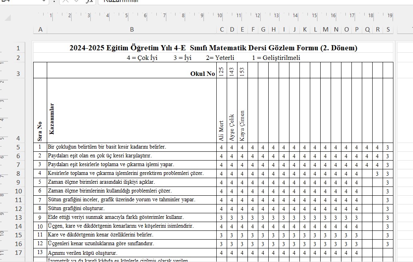
Task: Click the rotated 'Sıra No' header cell
Action: coord(40,111)
